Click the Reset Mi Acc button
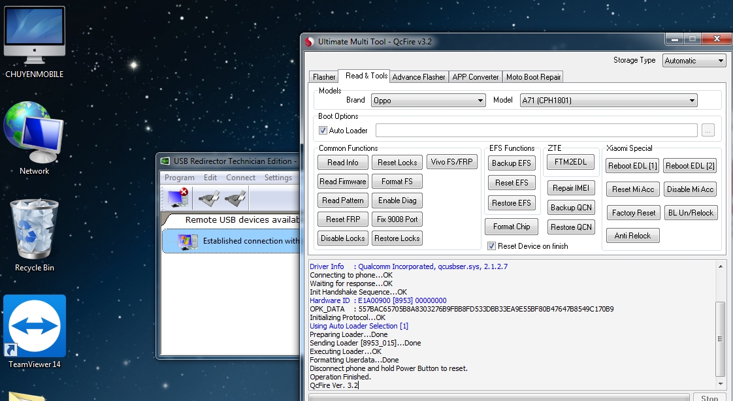Screen dimensions: 733x401 click(633, 189)
